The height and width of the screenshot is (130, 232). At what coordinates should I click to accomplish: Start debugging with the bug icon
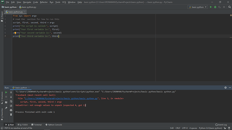pyautogui.click(x=215, y=7)
